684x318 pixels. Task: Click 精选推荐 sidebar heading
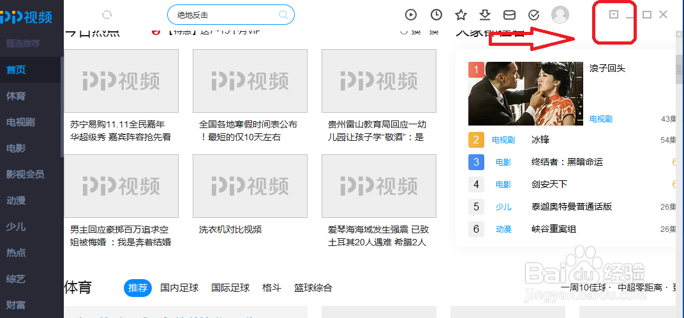(23, 43)
